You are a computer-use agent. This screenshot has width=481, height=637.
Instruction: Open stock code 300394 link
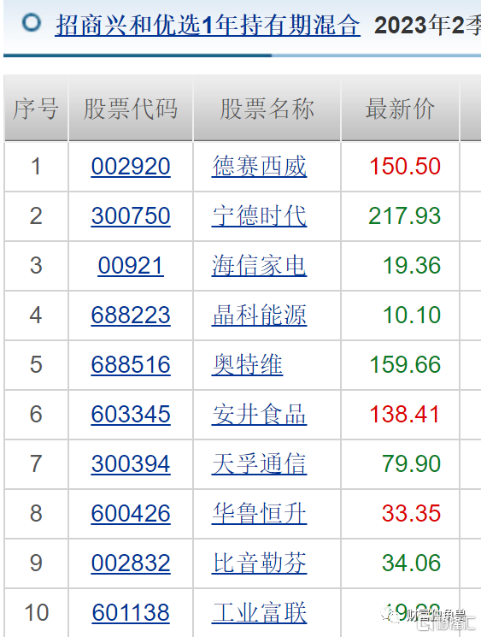[x=131, y=464]
